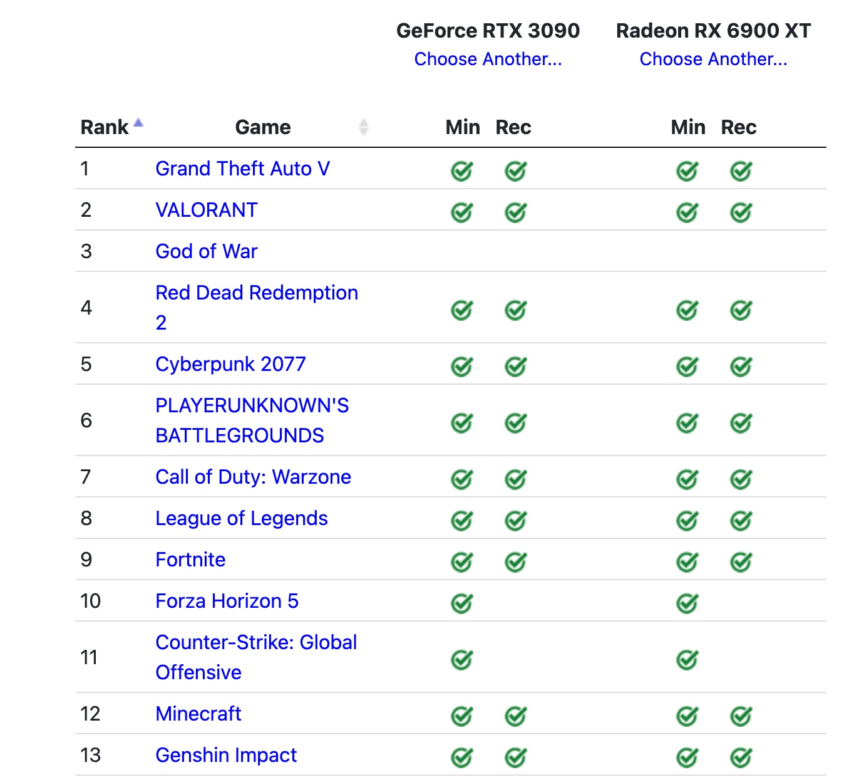Click rank number 11 beside Counter-Strike
Viewport: 854px width, 782px height.
(89, 657)
